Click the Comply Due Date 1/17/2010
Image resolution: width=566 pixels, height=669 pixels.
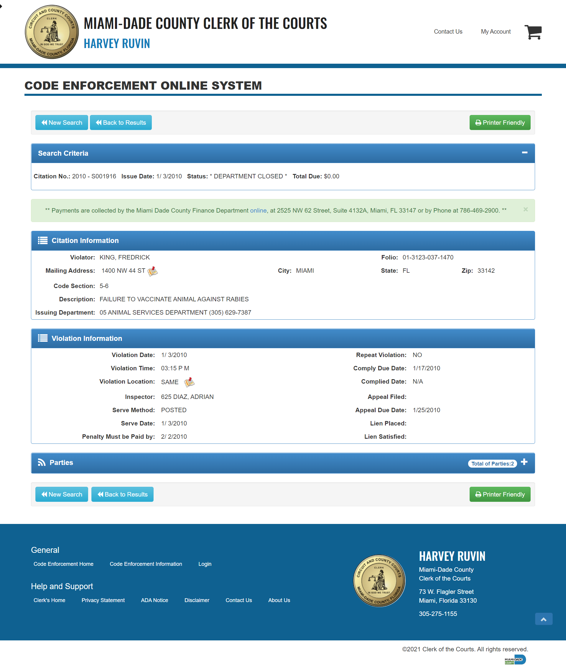pos(427,368)
